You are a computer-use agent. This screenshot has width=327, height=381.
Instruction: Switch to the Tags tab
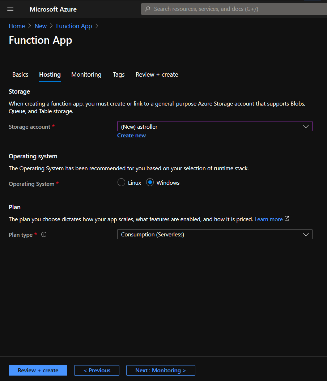point(119,74)
